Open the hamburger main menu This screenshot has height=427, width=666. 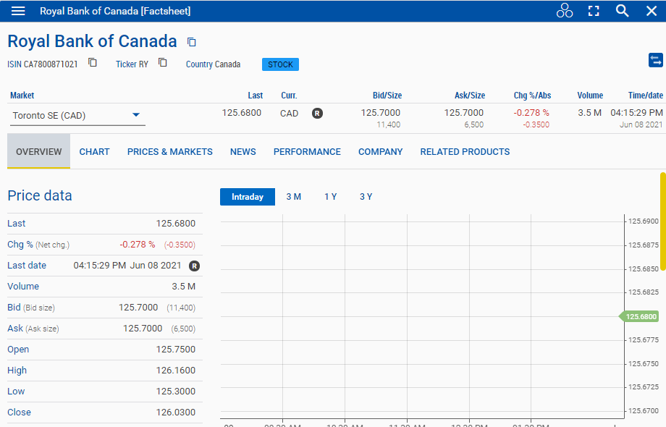18,11
